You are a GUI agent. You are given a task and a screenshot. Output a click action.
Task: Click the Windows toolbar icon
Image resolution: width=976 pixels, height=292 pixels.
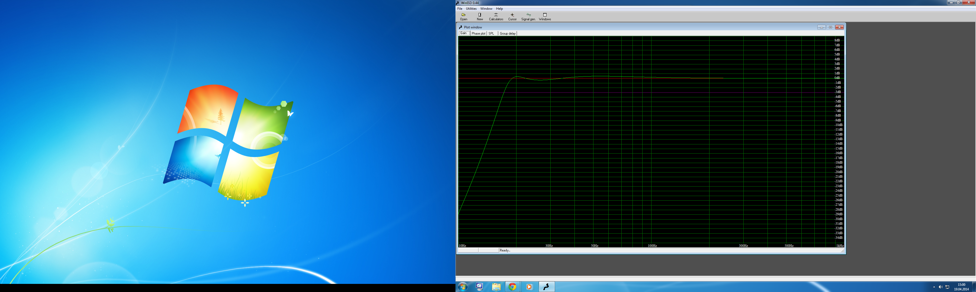coord(545,16)
